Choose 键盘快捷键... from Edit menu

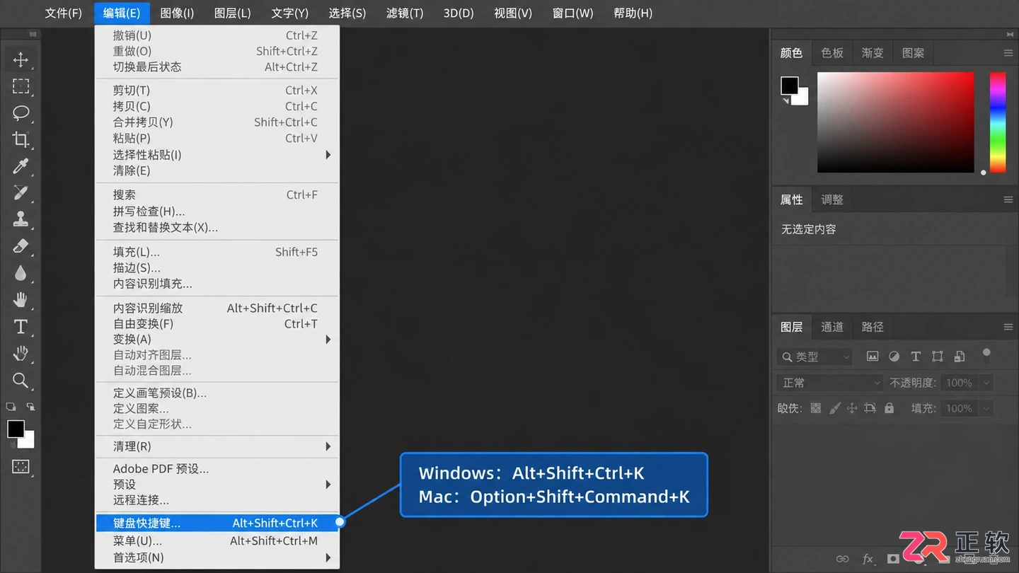(217, 523)
